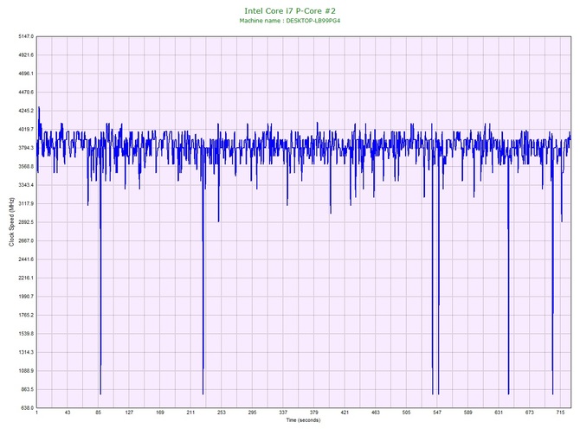
Task: Click the 4921.6 y-axis value
Action: point(26,55)
